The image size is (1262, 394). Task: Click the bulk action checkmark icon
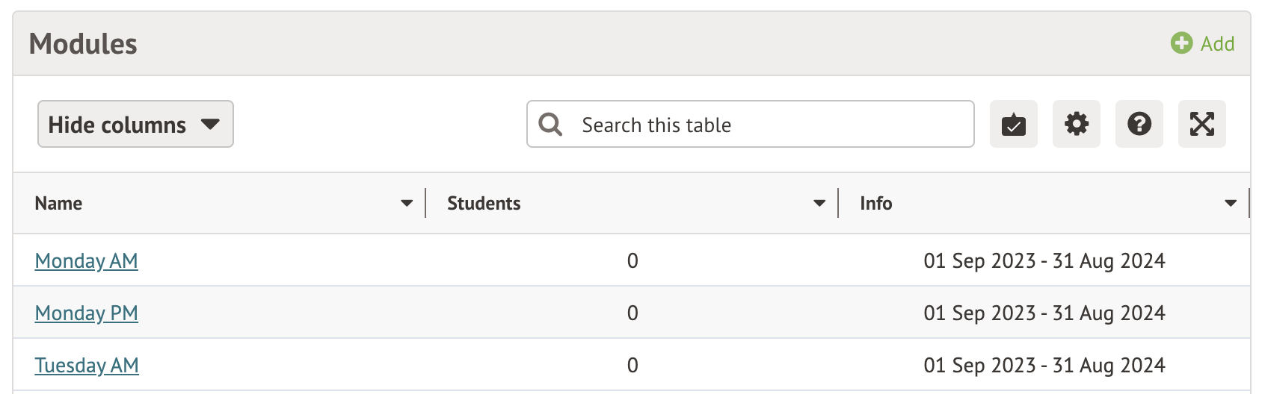point(1013,125)
